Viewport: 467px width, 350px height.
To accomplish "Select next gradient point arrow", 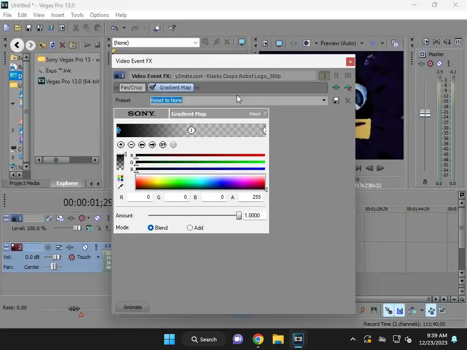I will (x=152, y=144).
